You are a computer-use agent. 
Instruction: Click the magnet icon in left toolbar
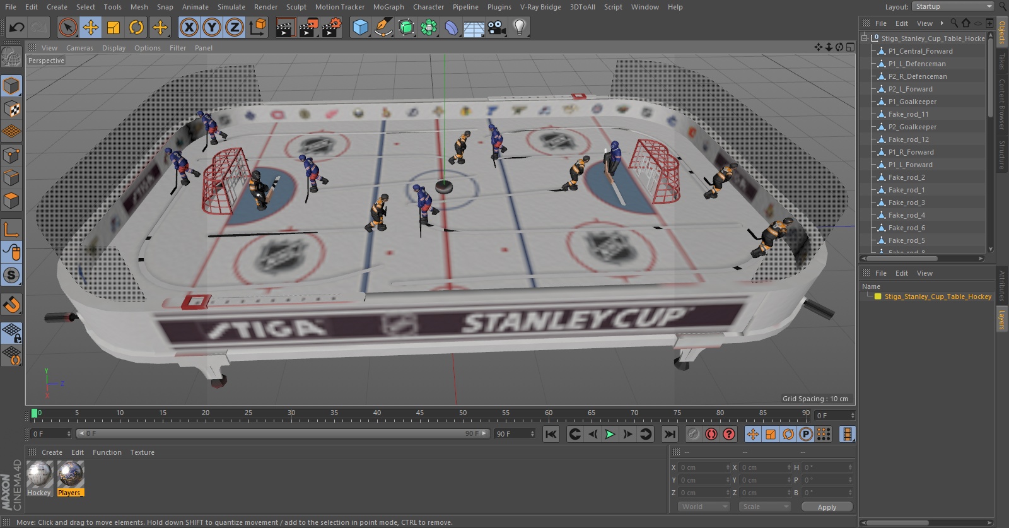click(11, 305)
